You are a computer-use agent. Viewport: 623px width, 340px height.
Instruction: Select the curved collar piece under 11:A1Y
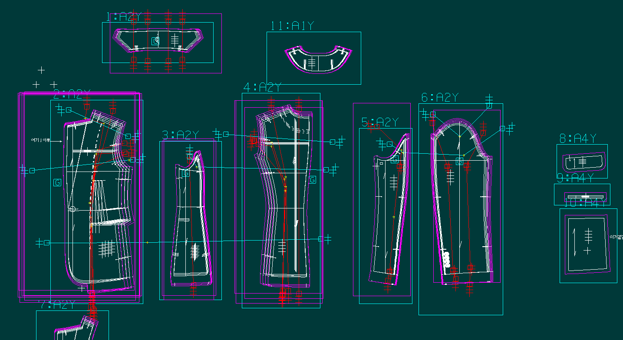[x=317, y=60]
